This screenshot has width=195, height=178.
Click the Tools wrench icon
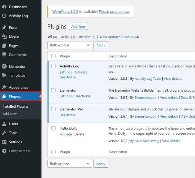pos(4,133)
